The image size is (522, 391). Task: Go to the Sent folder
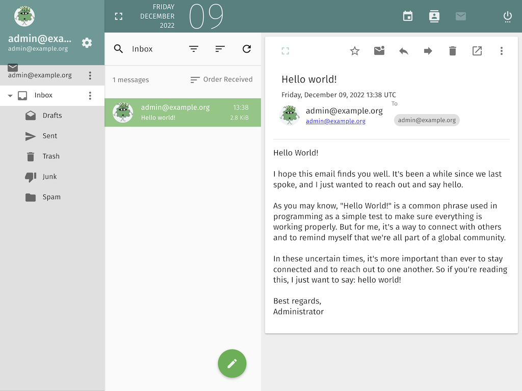point(50,136)
